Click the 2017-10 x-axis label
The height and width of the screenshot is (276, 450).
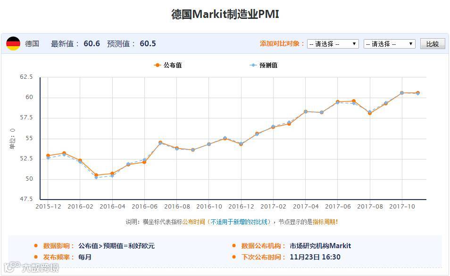coord(402,207)
